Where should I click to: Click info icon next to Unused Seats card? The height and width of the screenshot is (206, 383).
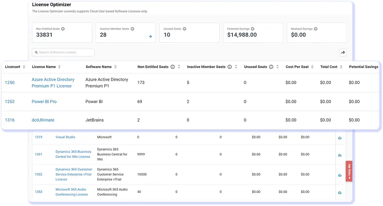click(x=184, y=29)
